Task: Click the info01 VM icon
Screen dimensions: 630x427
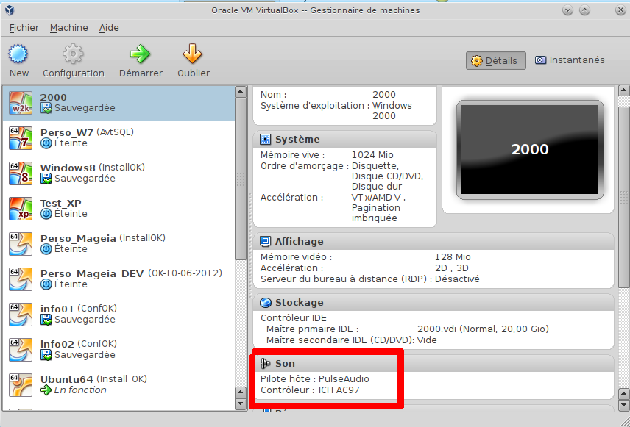Action: pos(21,315)
